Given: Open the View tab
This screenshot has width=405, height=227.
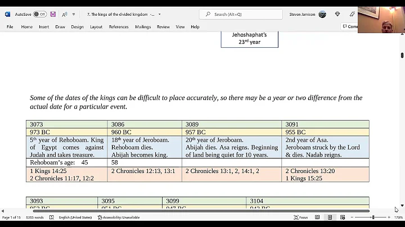Looking at the screenshot, I should [x=180, y=27].
